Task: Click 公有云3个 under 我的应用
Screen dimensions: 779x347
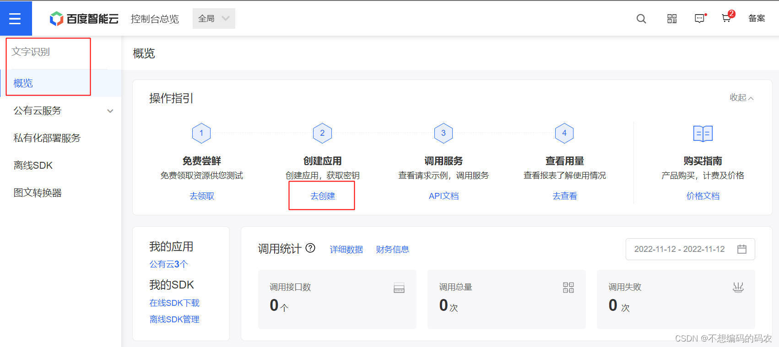Action: click(x=168, y=264)
